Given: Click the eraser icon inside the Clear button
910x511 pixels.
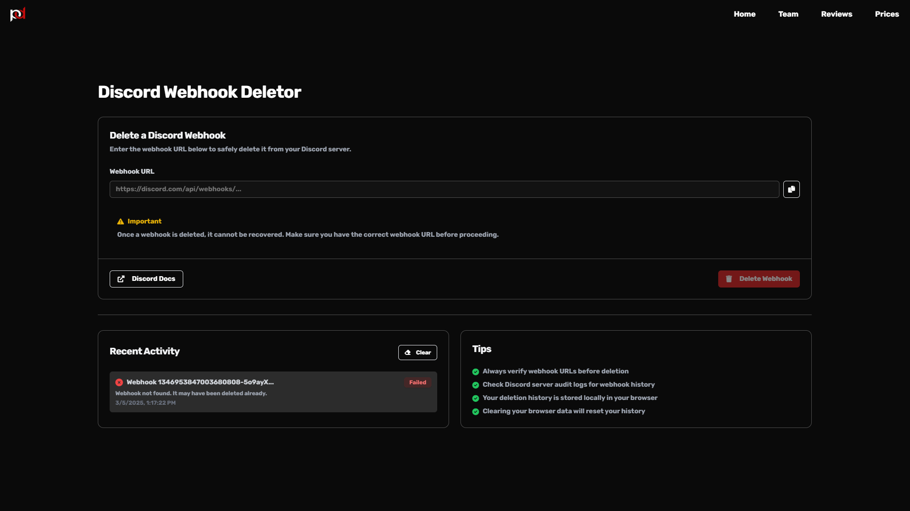Looking at the screenshot, I should point(409,353).
